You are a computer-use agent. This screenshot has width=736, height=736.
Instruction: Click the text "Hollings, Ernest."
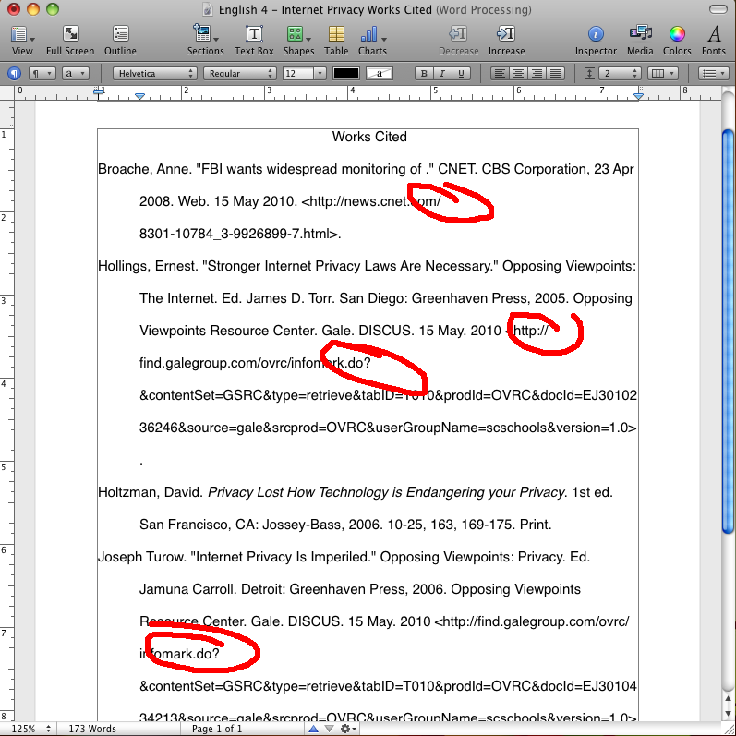[x=149, y=266]
